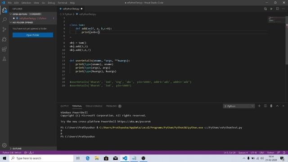Create a new terminal with plus icon

click(x=259, y=106)
